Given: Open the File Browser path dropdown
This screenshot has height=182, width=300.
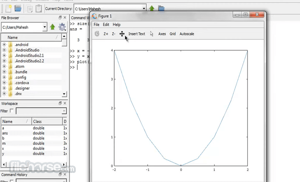Looking at the screenshot, I should (45, 27).
